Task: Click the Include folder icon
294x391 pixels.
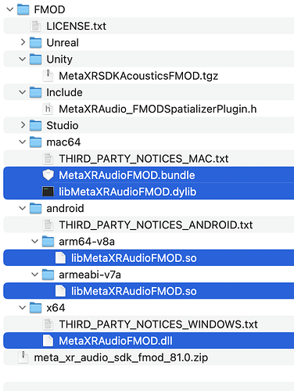Action: click(35, 92)
